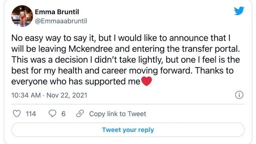Open the circled info icon
Screen dimensions: 256x144
[x=239, y=95]
